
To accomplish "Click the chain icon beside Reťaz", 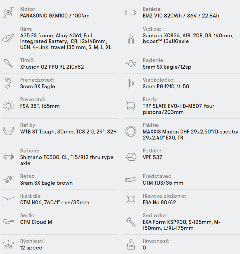I will click(x=8, y=180).
